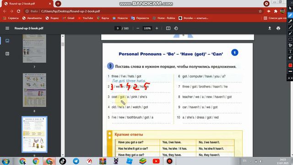Image resolution: width=293 pixels, height=165 pixels.
Task: Open the Gmail bookmark
Action: pos(68,18)
